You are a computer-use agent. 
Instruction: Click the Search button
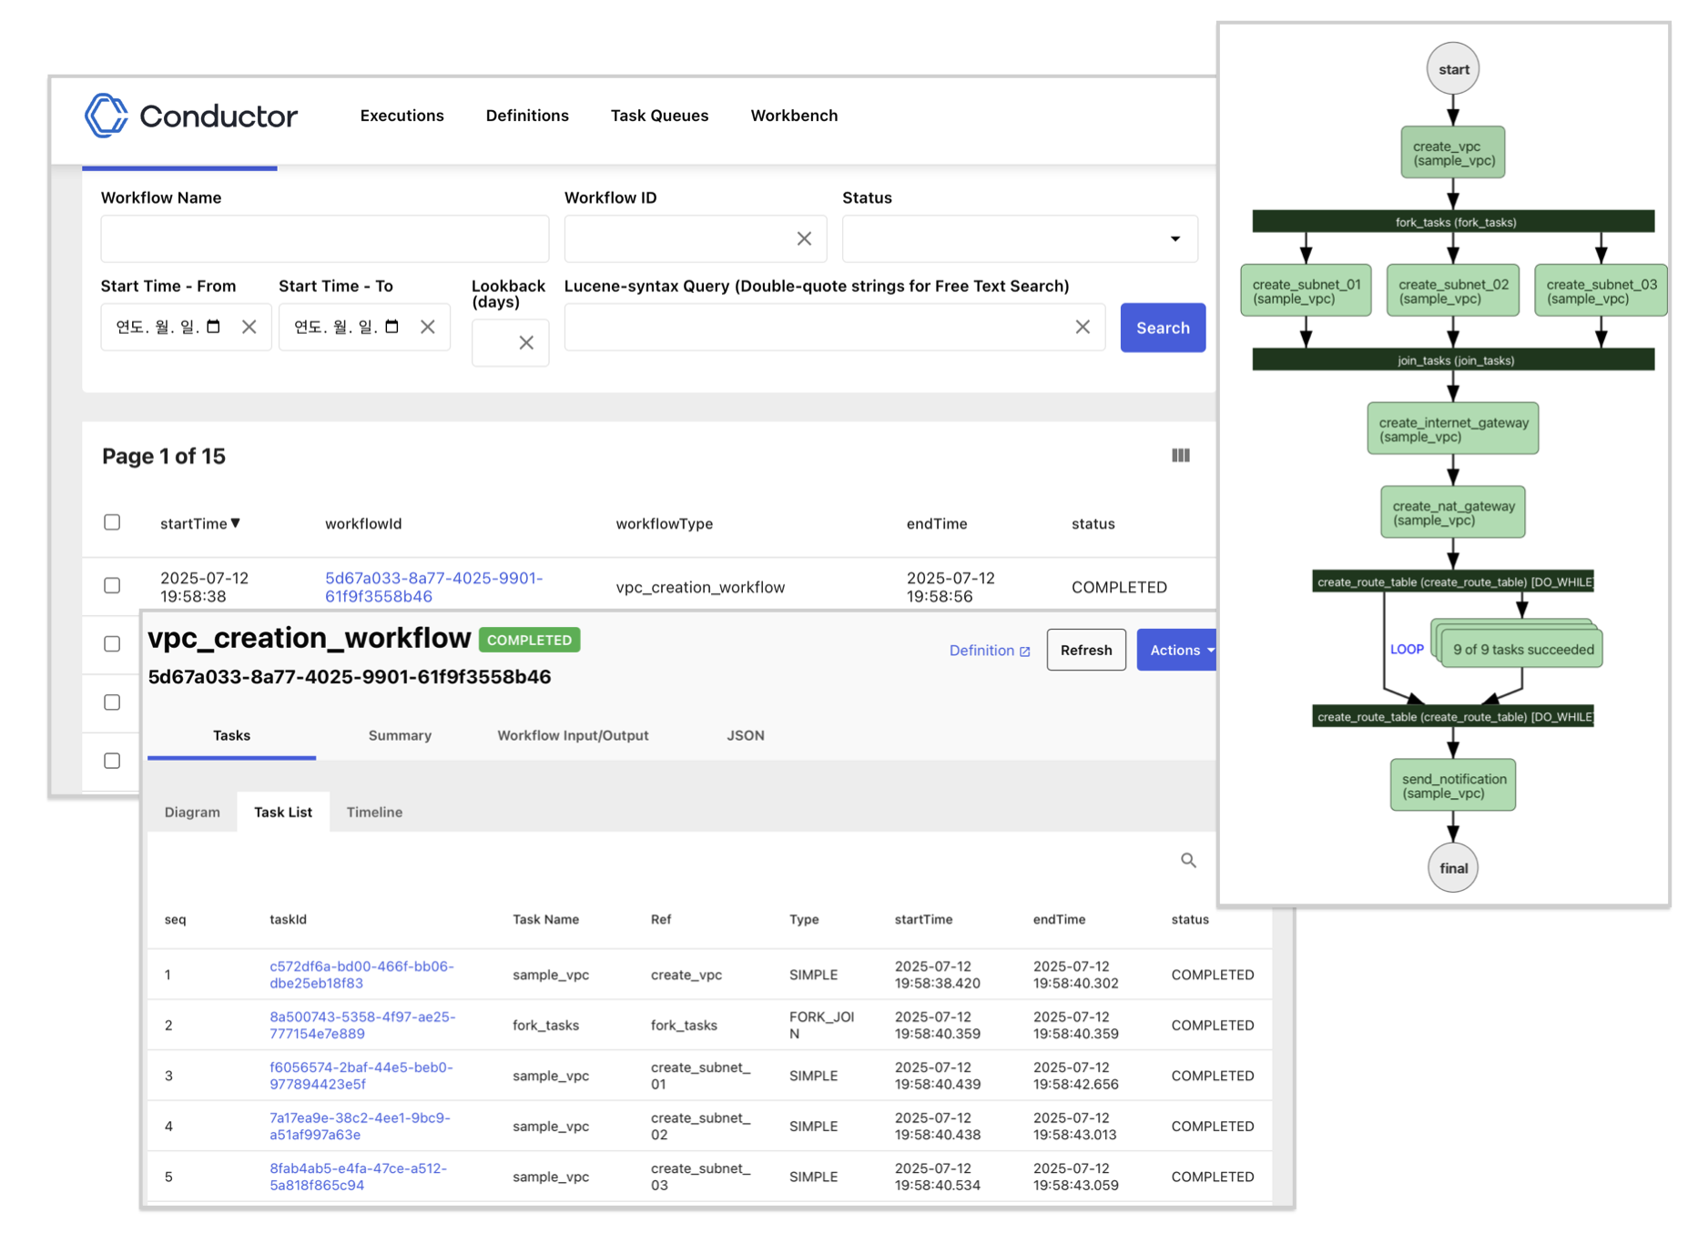coord(1162,328)
